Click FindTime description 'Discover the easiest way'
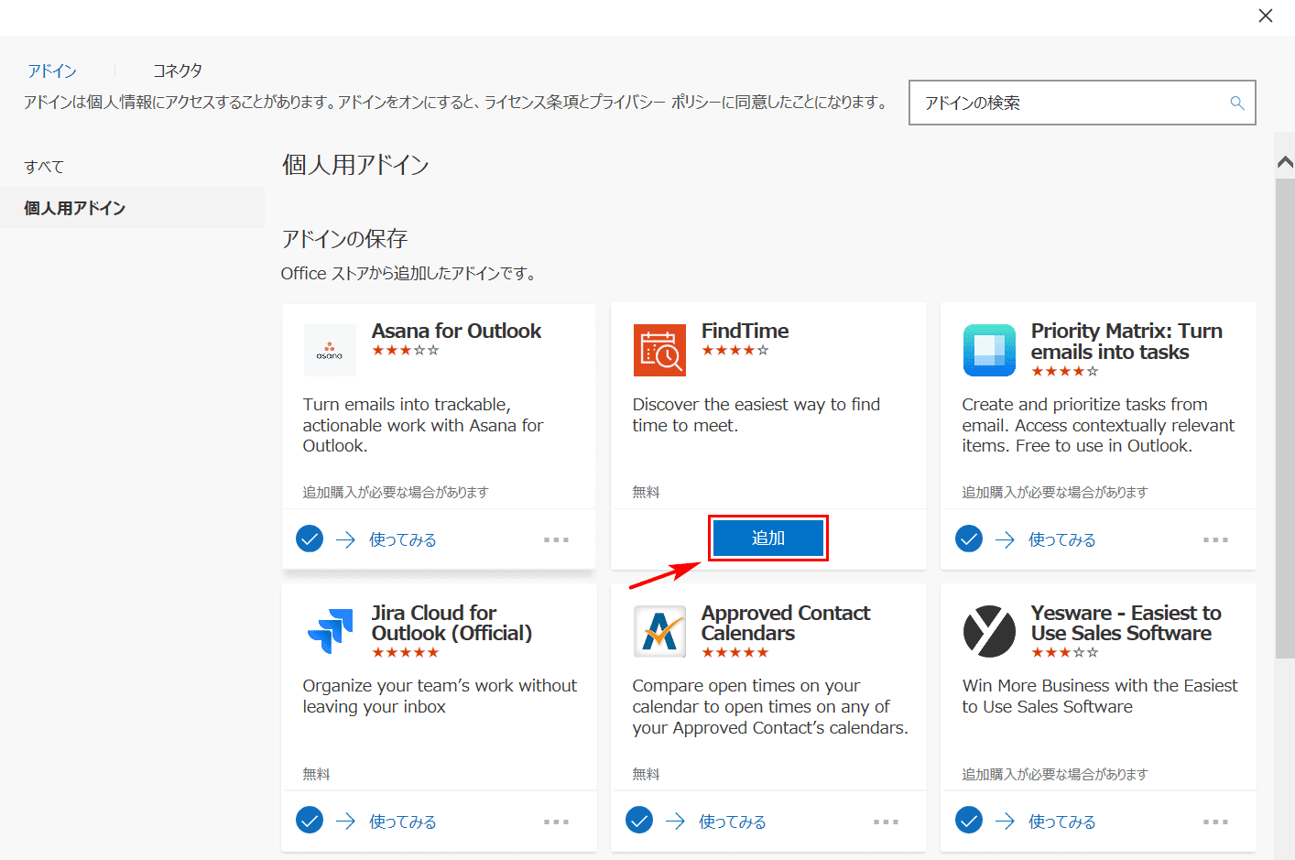The width and height of the screenshot is (1295, 860). tap(756, 415)
